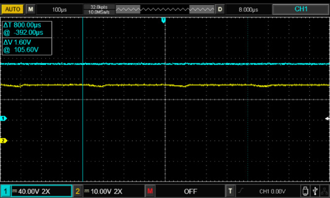Click the CH1 0.00V trigger level readout

point(272,192)
